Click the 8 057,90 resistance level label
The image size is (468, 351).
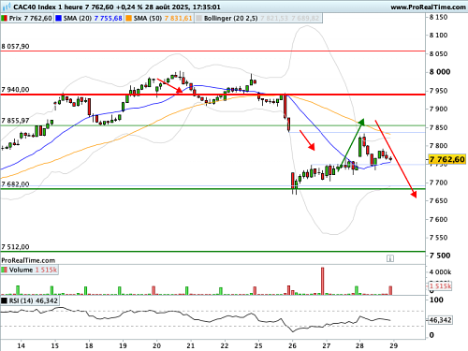pyautogui.click(x=15, y=47)
